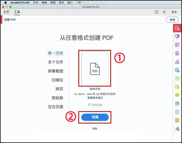Select the 扫描仪 option
The height and width of the screenshot is (143, 182).
(57, 80)
